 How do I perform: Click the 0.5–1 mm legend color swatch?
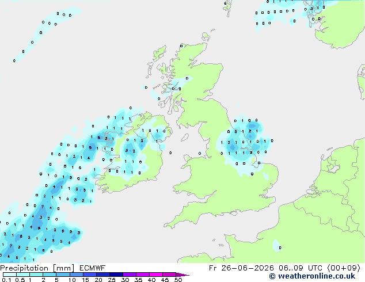[23, 275]
